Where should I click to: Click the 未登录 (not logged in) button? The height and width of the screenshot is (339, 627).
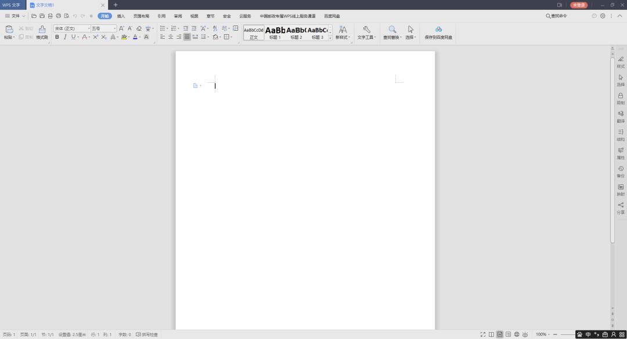pyautogui.click(x=579, y=5)
